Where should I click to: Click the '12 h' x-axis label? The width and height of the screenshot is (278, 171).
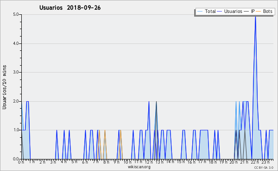(x=149, y=162)
